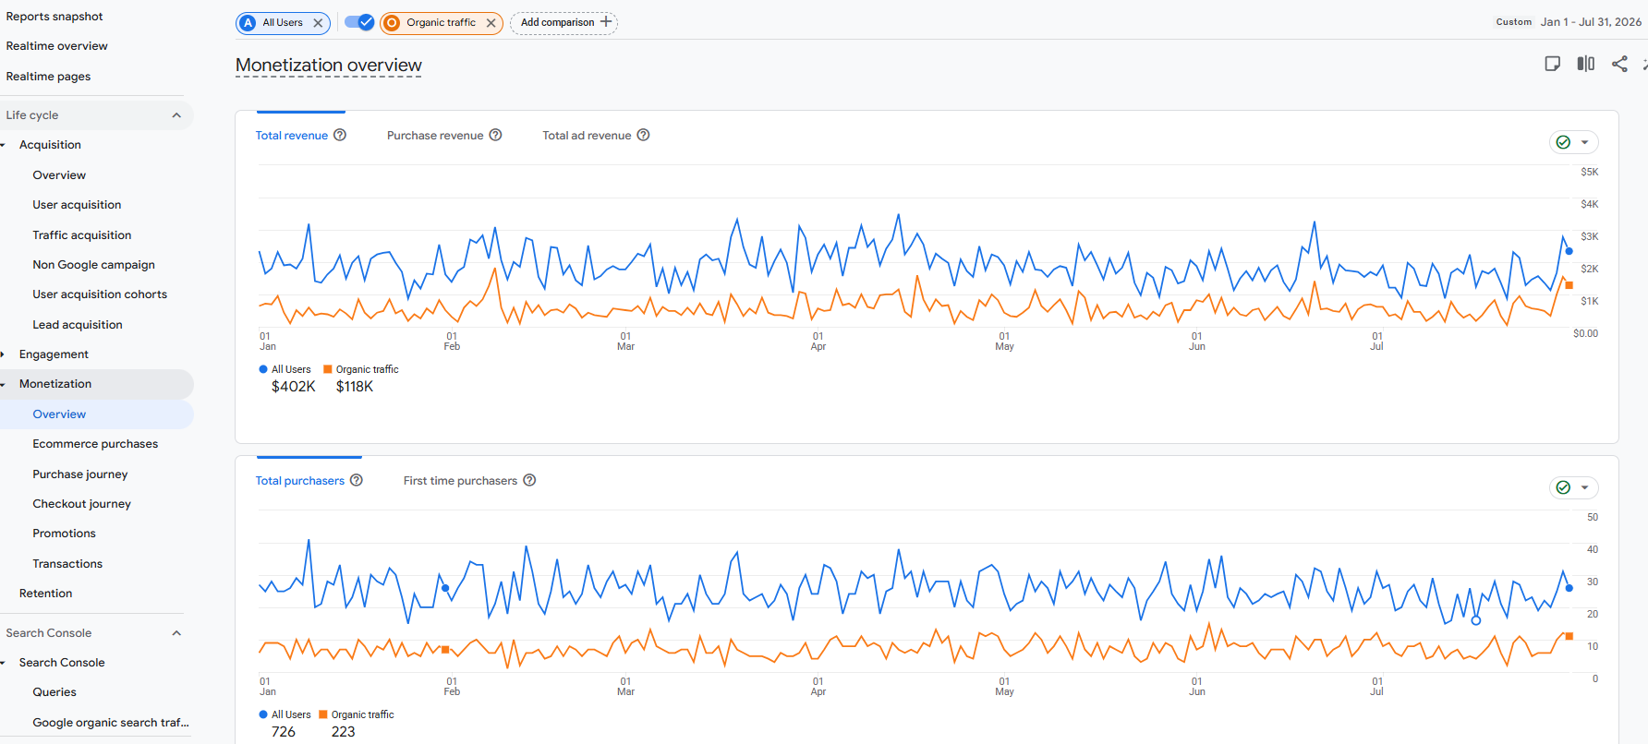Viewport: 1648px width, 744px height.
Task: Click the compare/edit comparisons icon
Action: point(1586,64)
